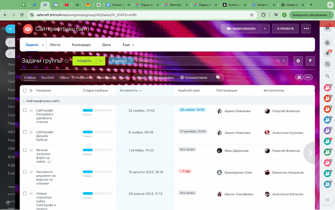Image resolution: width=335 pixels, height=210 pixels.
Task: Click kanban stage bar for Поправить шрифты task
Action: [x=97, y=110]
